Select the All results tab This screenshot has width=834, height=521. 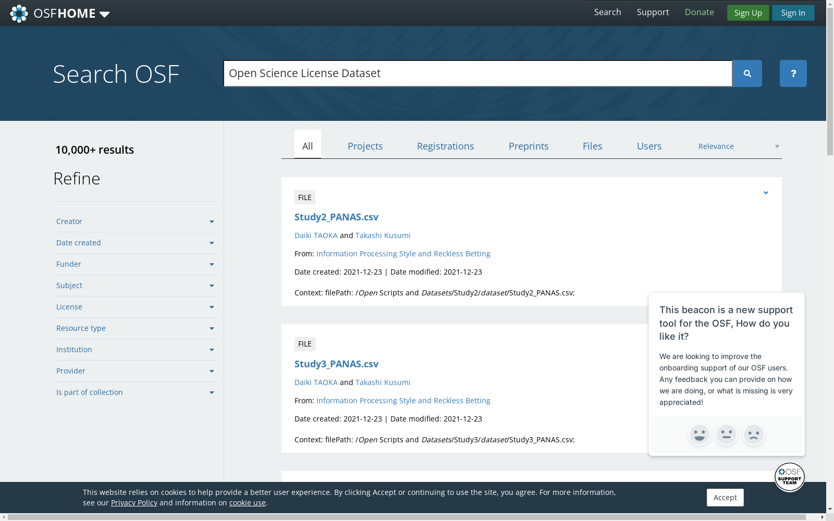308,144
